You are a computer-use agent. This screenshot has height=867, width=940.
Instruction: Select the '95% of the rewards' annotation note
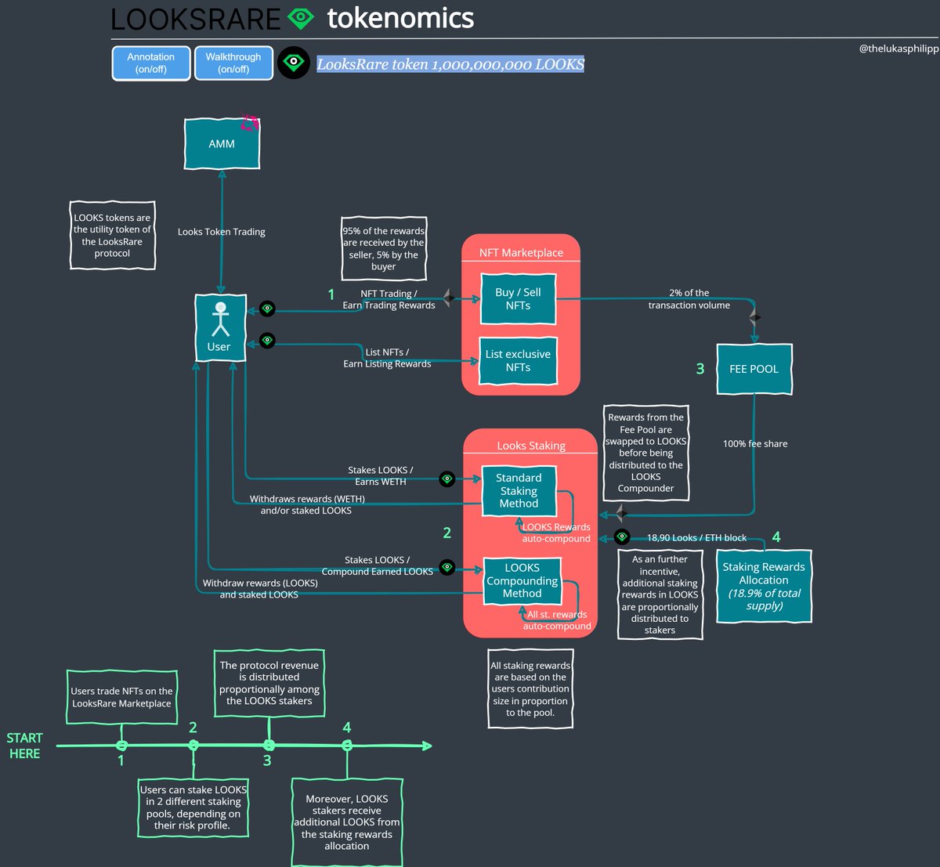click(384, 249)
